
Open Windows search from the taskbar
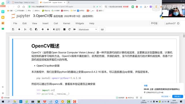pos(9,101)
